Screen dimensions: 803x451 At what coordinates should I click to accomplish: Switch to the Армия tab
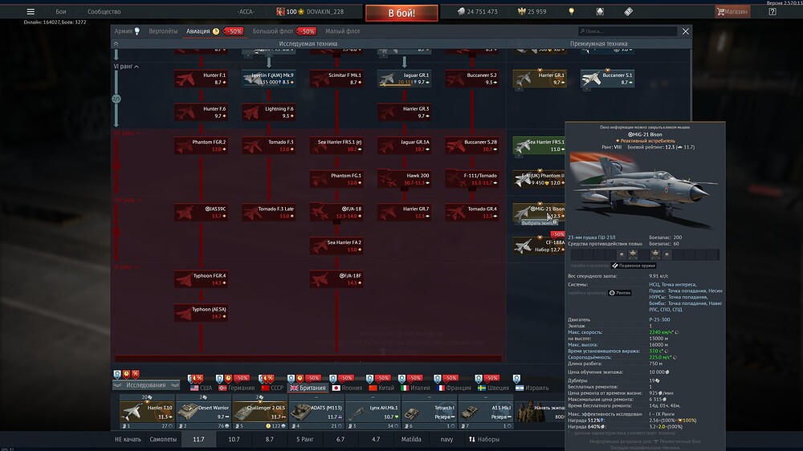tap(127, 31)
